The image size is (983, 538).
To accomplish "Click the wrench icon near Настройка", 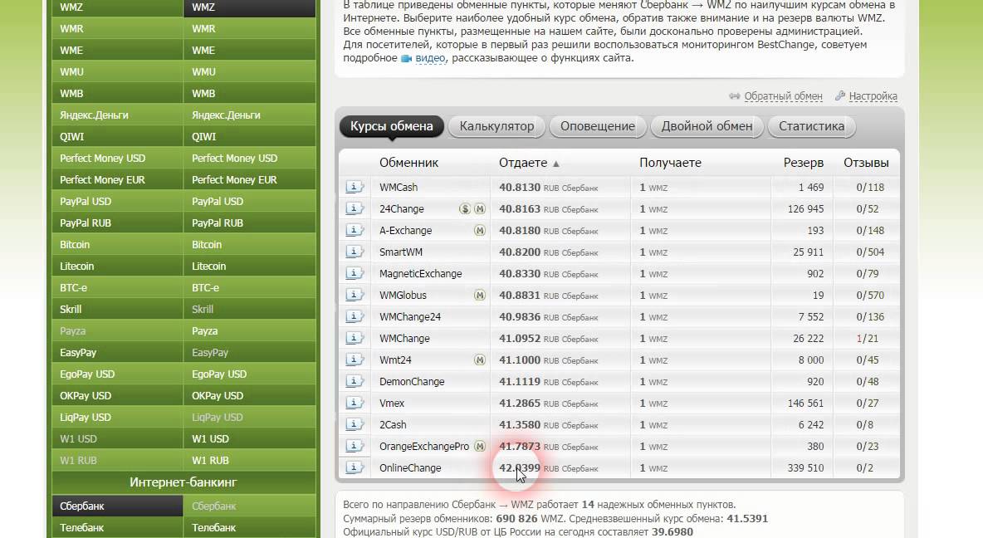I will pos(839,96).
